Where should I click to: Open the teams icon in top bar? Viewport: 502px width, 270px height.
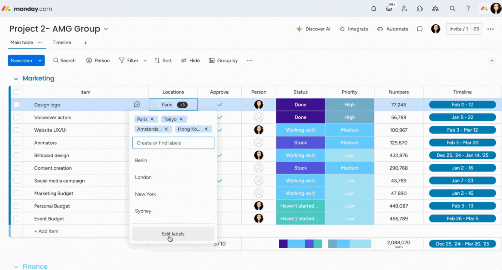coord(435,8)
